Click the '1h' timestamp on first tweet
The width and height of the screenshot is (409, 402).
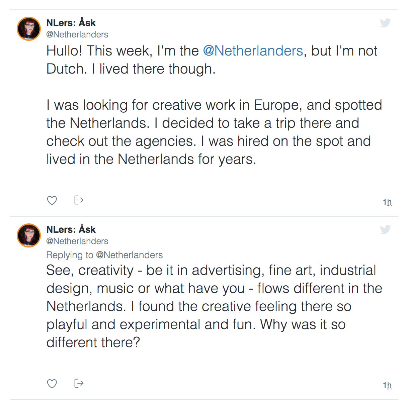(387, 202)
